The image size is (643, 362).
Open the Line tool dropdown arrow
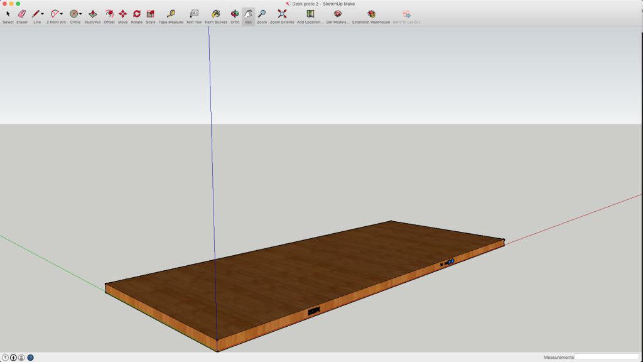(x=42, y=14)
